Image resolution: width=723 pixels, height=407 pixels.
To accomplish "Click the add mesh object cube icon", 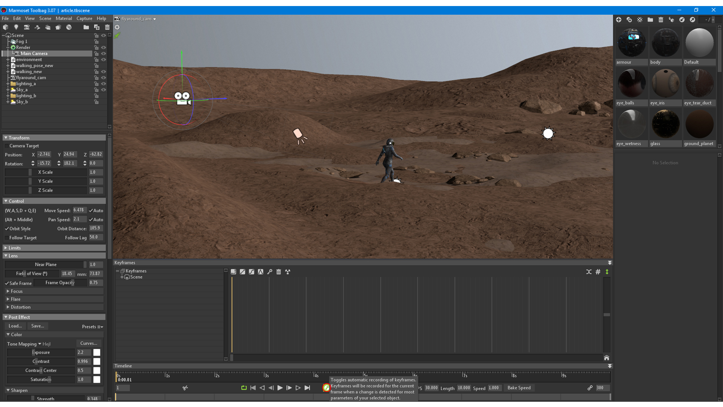I will [x=6, y=27].
